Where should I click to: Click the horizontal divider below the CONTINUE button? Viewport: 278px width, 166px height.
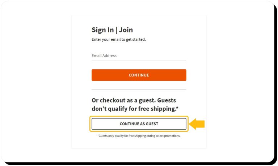click(139, 89)
